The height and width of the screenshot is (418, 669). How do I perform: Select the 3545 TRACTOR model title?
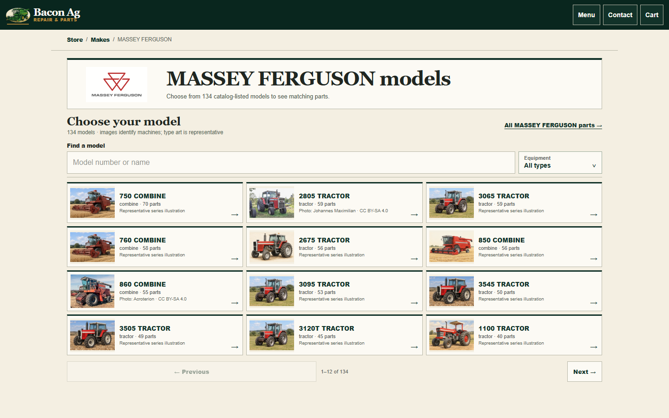click(504, 284)
